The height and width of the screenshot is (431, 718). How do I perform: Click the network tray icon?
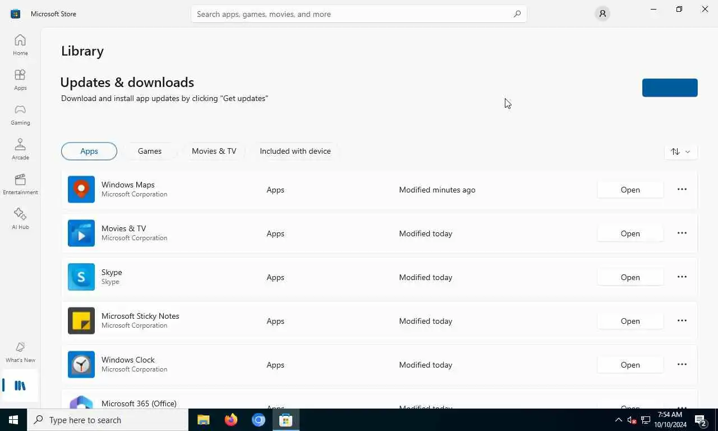(646, 420)
